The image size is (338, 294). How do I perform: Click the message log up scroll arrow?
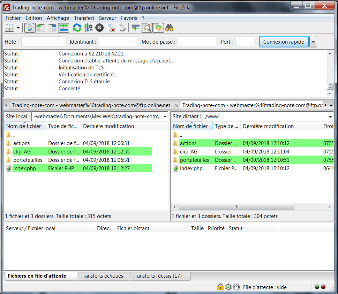point(330,53)
